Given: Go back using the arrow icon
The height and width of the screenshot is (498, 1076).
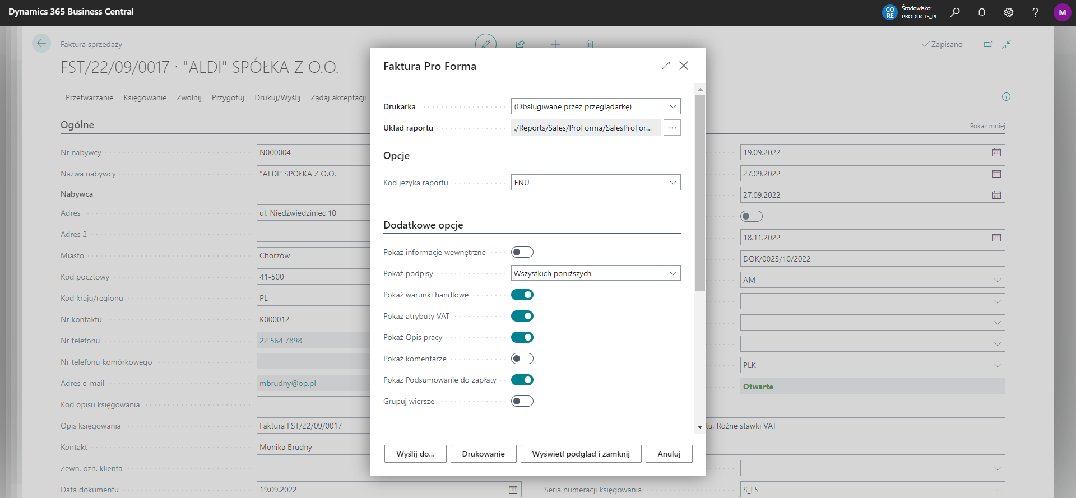Looking at the screenshot, I should [41, 43].
